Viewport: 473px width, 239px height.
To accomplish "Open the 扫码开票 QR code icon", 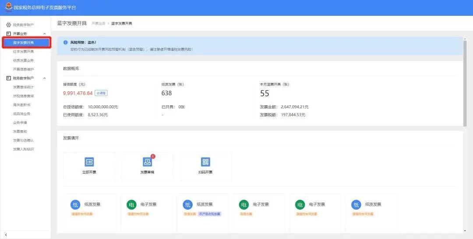I will [x=205, y=162].
